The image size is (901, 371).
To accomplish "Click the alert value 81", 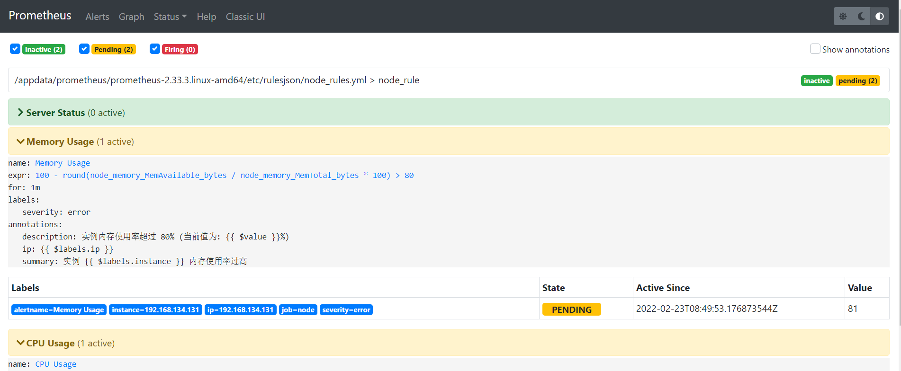I will tap(853, 309).
